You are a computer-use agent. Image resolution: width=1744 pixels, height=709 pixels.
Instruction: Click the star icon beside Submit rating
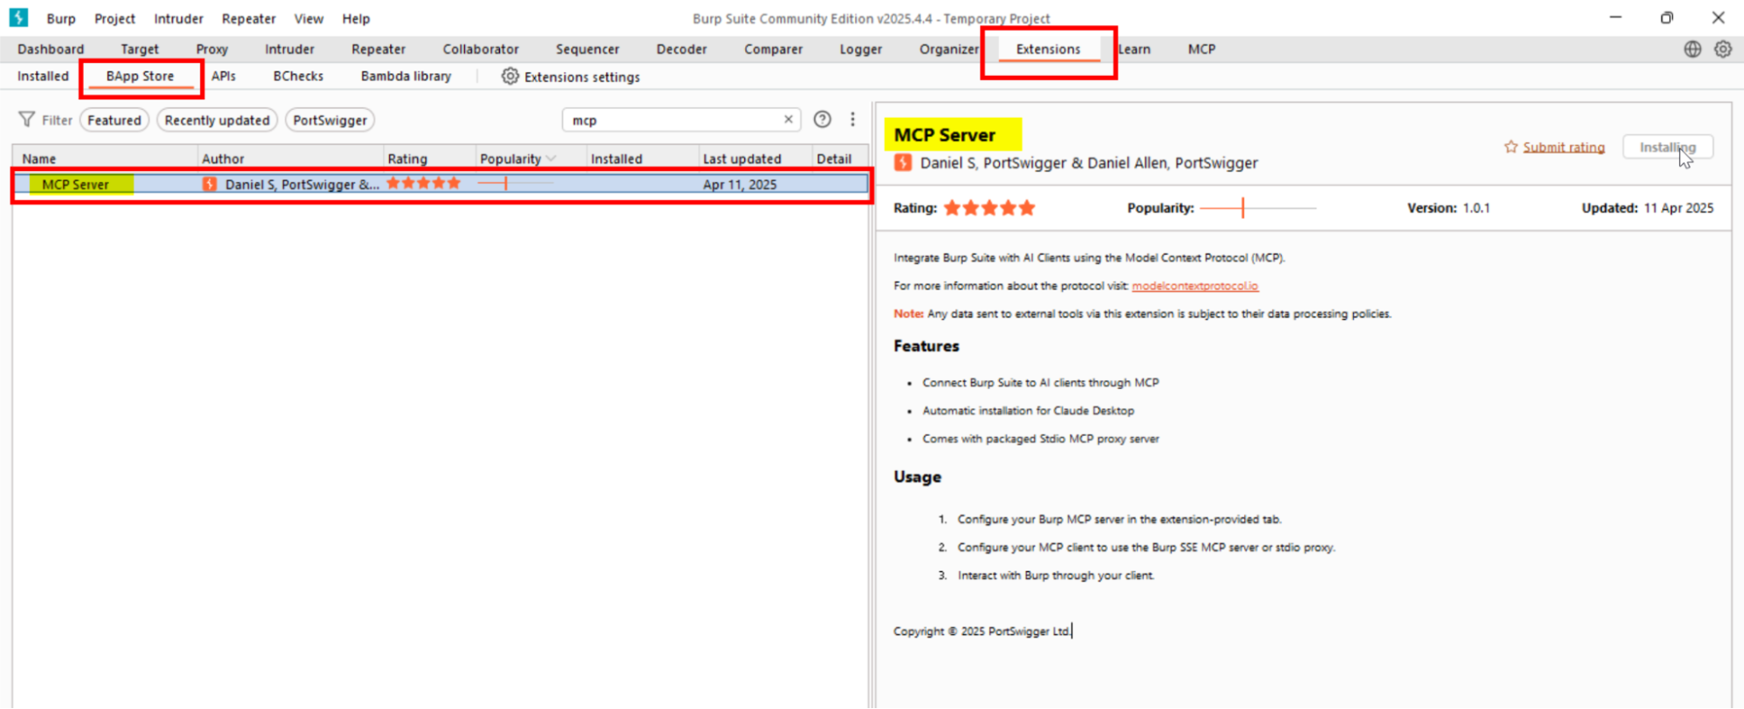[1511, 147]
